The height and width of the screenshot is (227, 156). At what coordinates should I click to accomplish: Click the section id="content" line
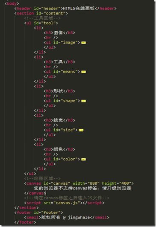click(x=41, y=13)
